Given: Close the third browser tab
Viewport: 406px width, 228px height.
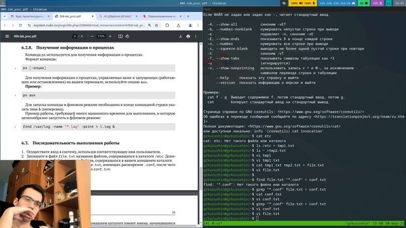Looking at the screenshot, I should [x=136, y=16].
